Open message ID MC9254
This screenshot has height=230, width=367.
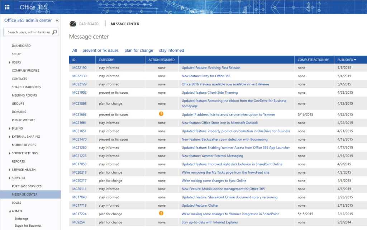pyautogui.click(x=78, y=222)
